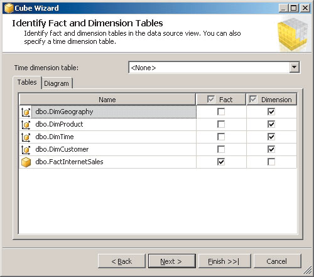The width and height of the screenshot is (314, 277).
Task: Check Dimension for dbo.FactInternetSales
Action: tap(271, 162)
